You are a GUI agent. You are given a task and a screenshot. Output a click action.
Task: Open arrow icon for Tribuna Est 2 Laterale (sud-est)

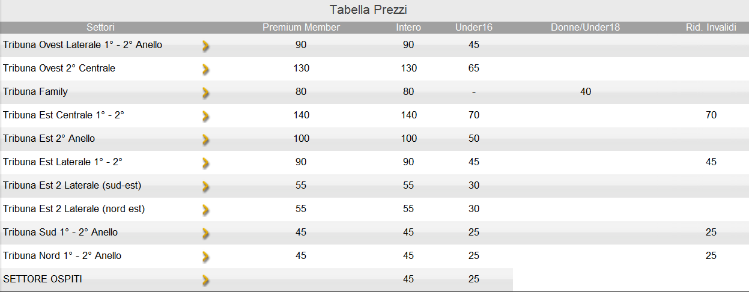point(205,186)
